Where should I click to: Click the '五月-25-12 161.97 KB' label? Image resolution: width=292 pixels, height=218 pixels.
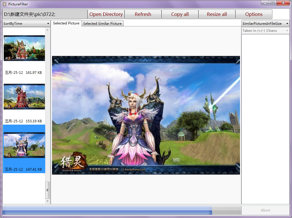[23, 72]
